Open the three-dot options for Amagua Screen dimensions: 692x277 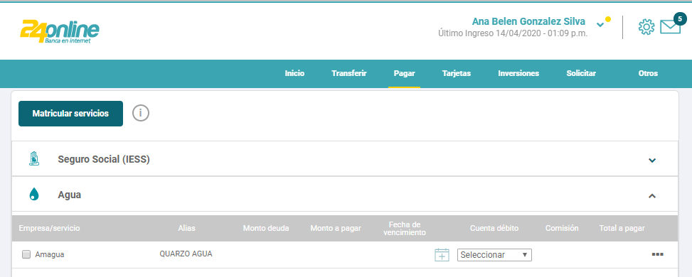[658, 254]
